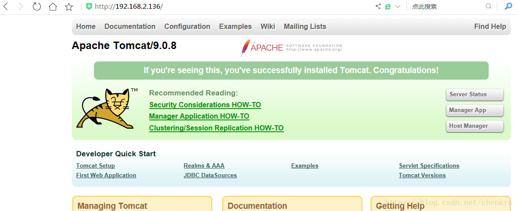Click the Documentation panel heading
This screenshot has height=211, width=517.
(257, 206)
